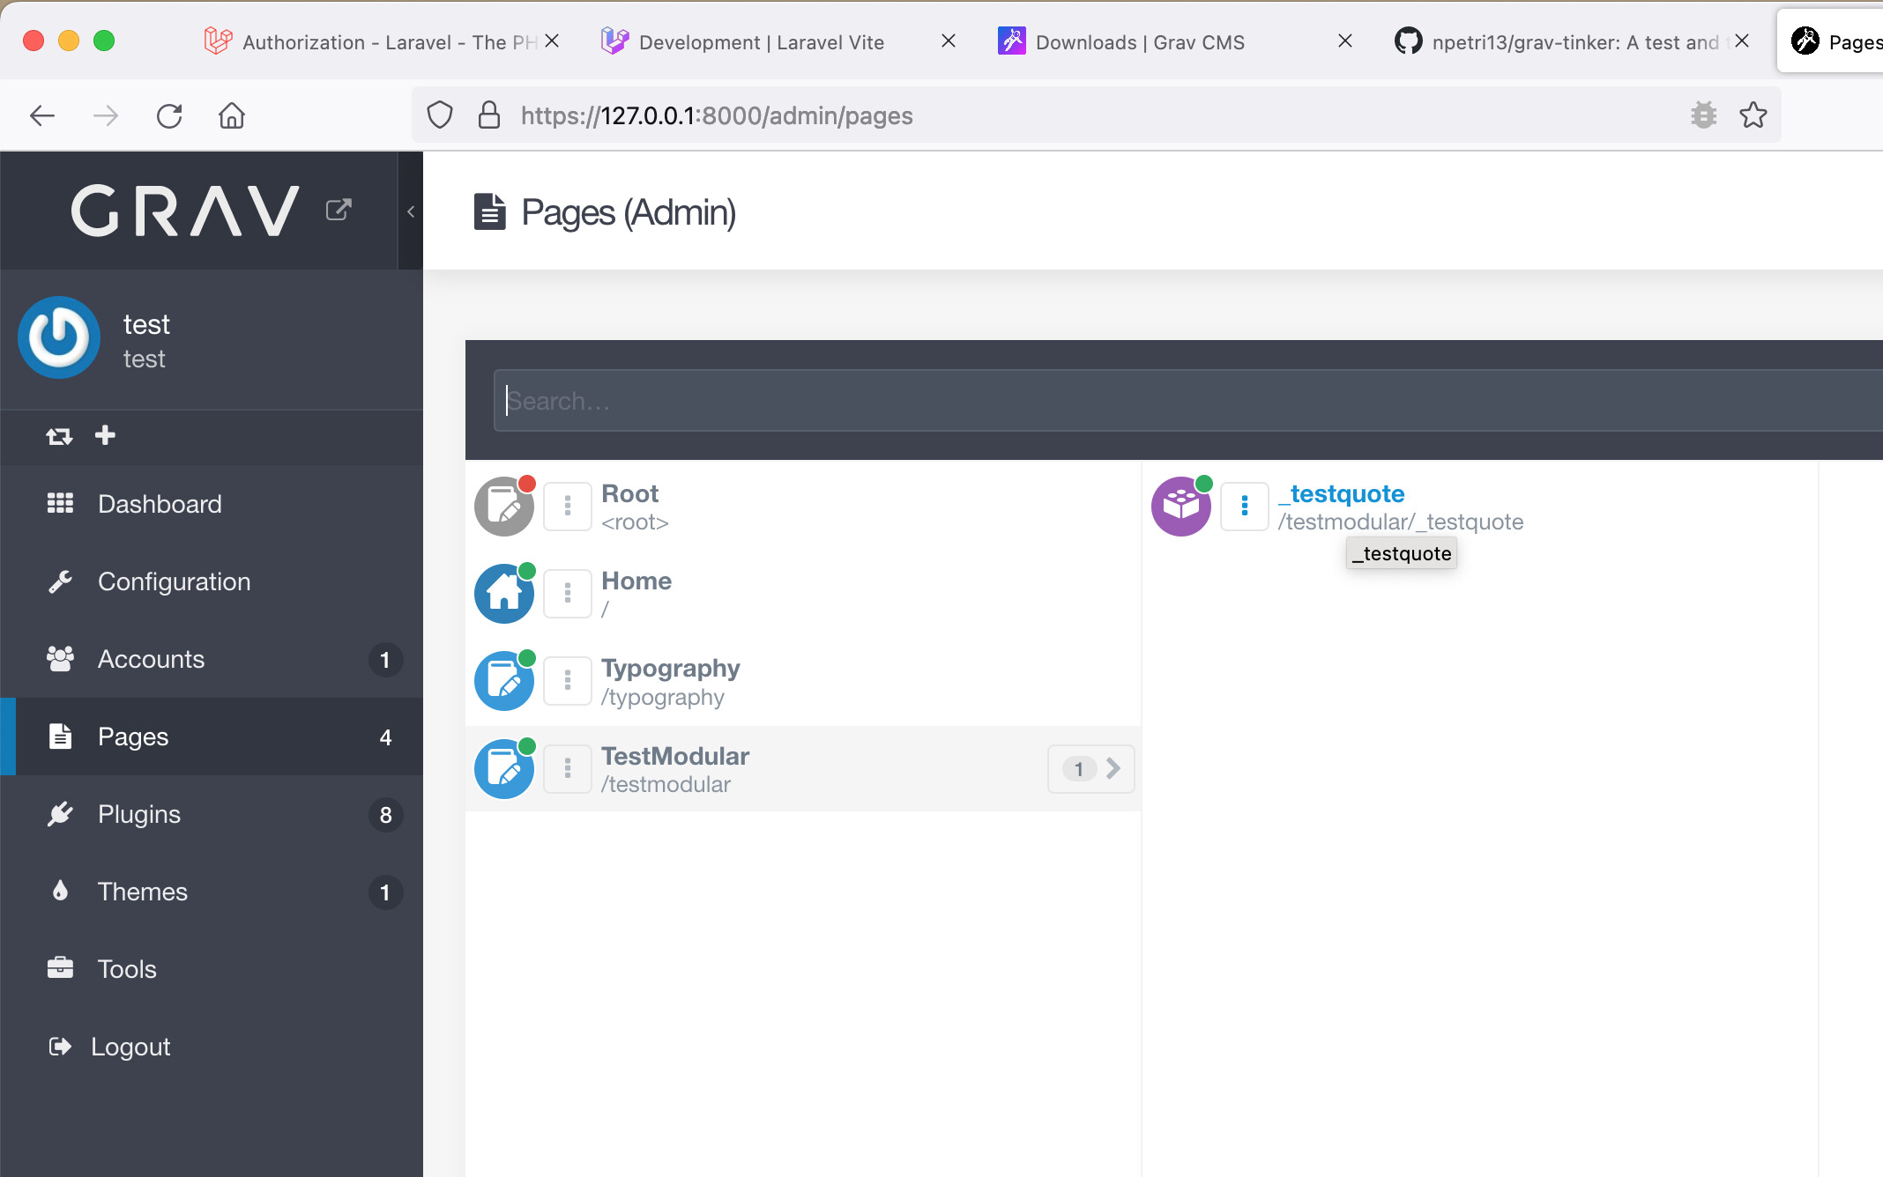The width and height of the screenshot is (1883, 1177).
Task: Click the browser forward arrow
Action: (x=106, y=115)
